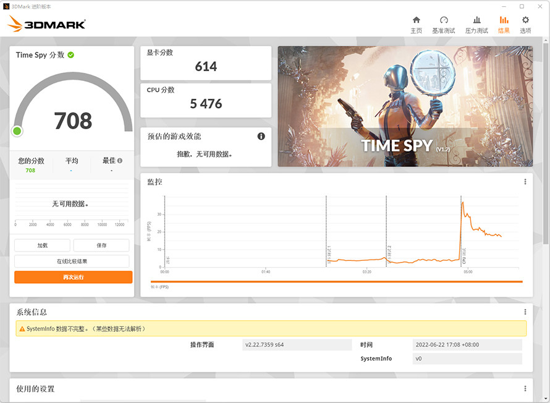Image resolution: width=550 pixels, height=403 pixels.
Task: Click the large 708 score in the gauge
Action: click(x=73, y=121)
